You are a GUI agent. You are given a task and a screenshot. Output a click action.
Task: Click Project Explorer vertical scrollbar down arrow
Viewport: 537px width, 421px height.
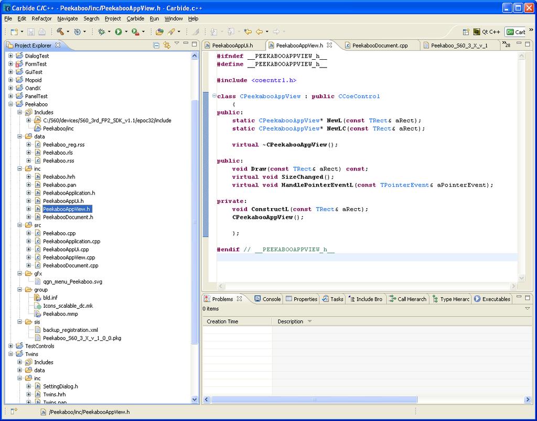click(x=195, y=399)
